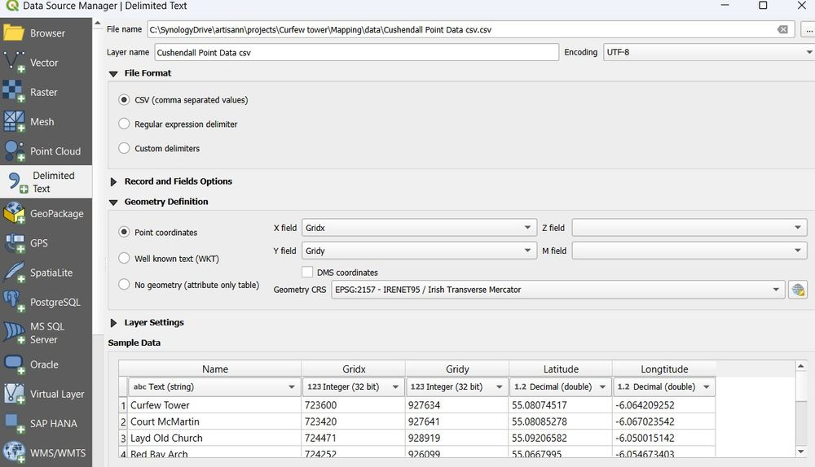Image resolution: width=815 pixels, height=467 pixels.
Task: Switch to the PostgreSQL tab label
Action: pyautogui.click(x=55, y=303)
